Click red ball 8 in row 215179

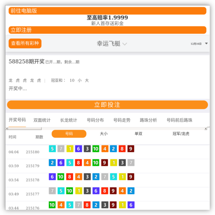coord(79,163)
